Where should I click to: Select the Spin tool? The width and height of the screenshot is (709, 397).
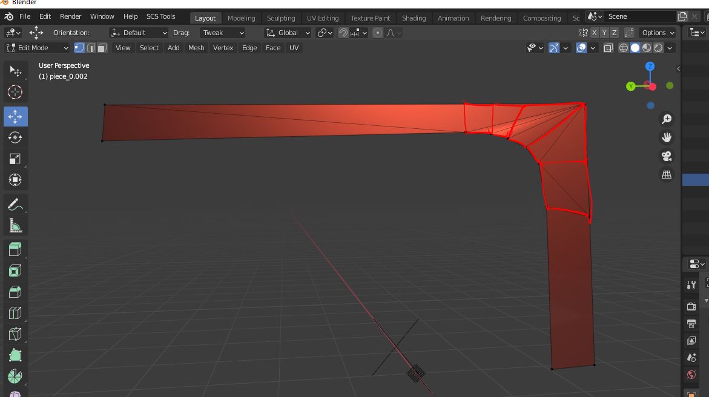pos(15,376)
